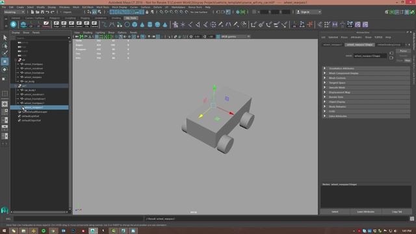Expand Smooth Mesh section
The image size is (416, 234).
(366, 88)
